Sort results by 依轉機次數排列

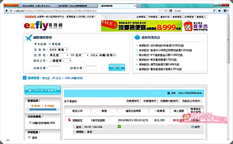click(170, 101)
